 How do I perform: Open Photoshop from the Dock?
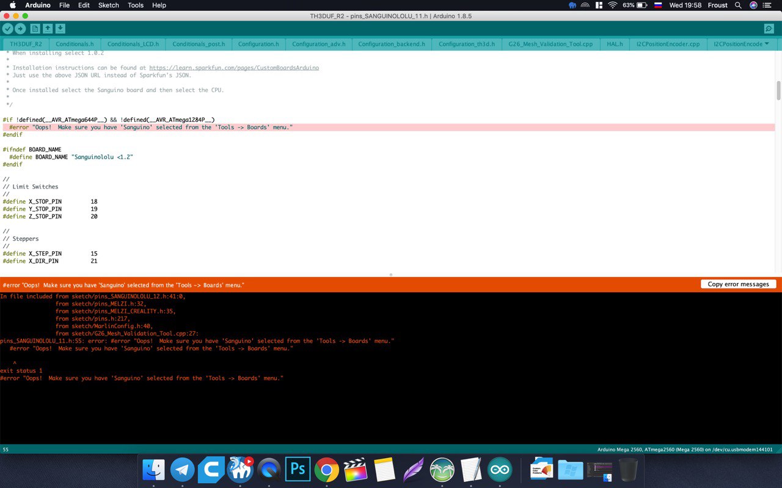[298, 470]
